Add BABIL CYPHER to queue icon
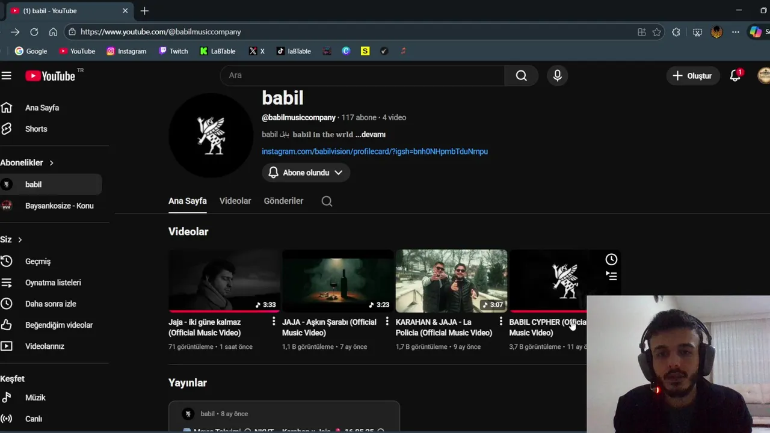 point(611,276)
